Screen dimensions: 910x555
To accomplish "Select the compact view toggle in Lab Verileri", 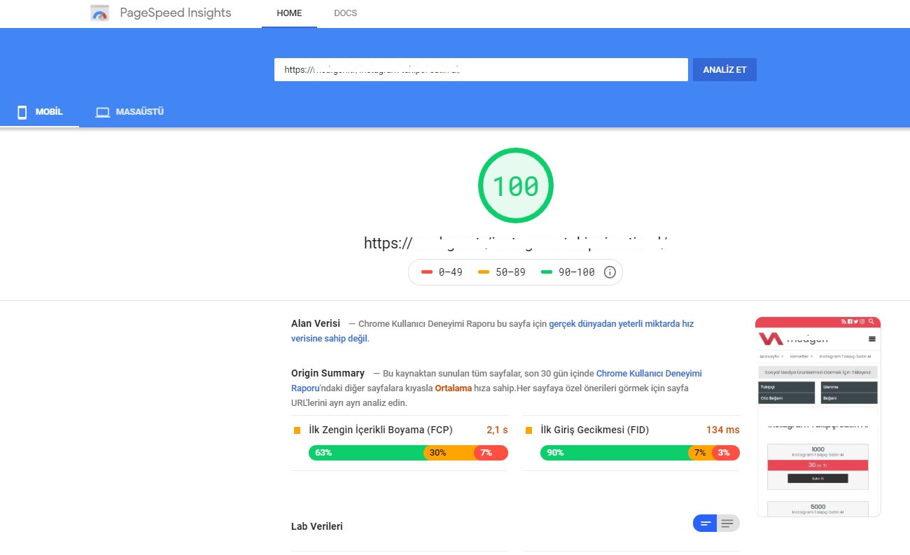I will click(x=705, y=523).
